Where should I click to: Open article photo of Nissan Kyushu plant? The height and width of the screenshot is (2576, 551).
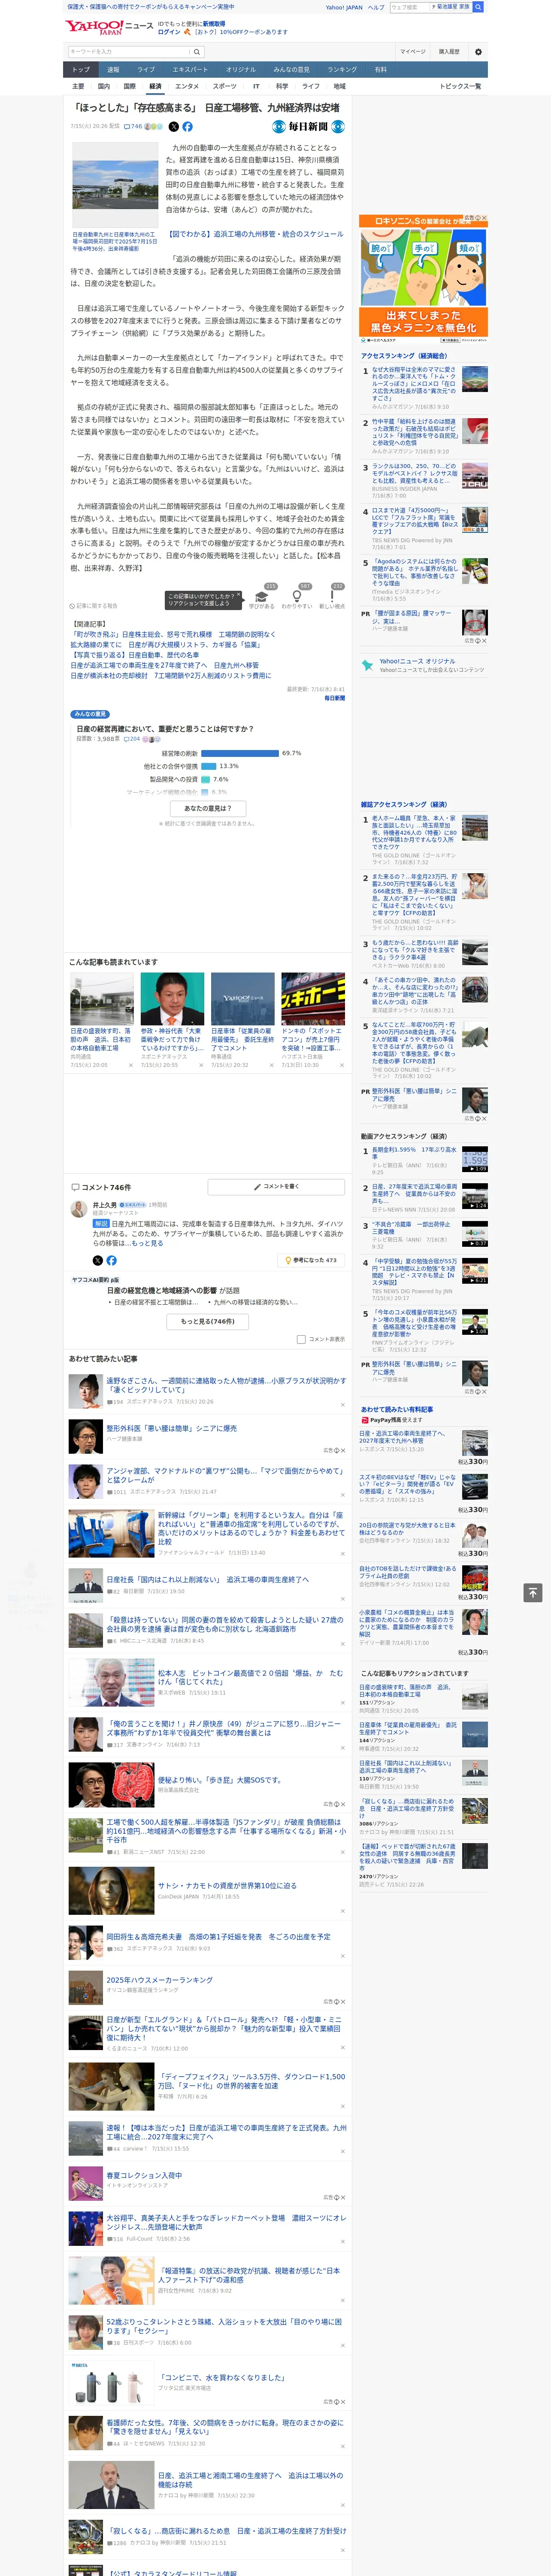[x=114, y=186]
